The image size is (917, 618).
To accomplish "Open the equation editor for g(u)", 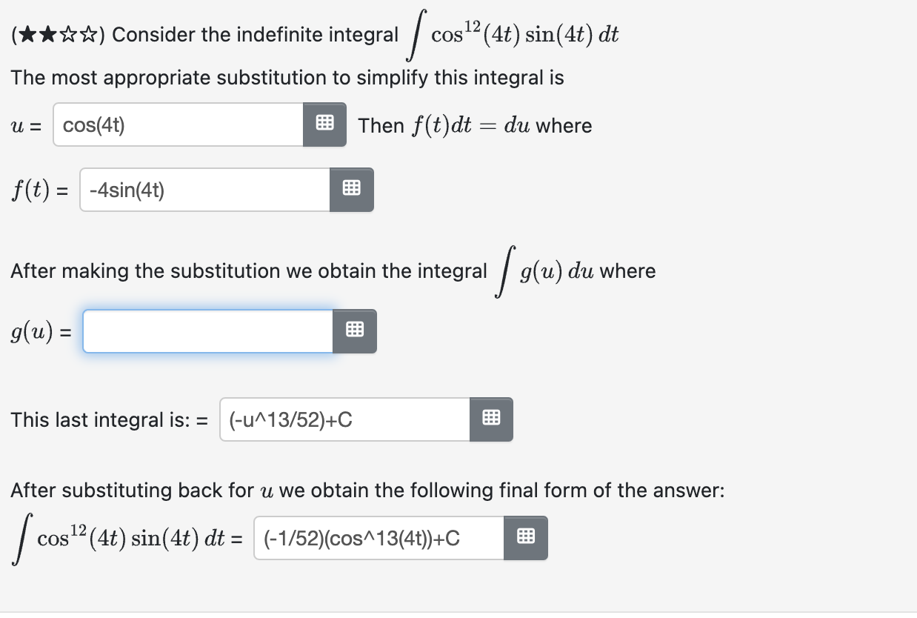I will point(355,330).
